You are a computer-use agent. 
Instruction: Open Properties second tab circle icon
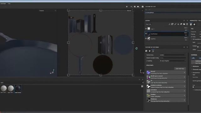click(x=194, y=24)
